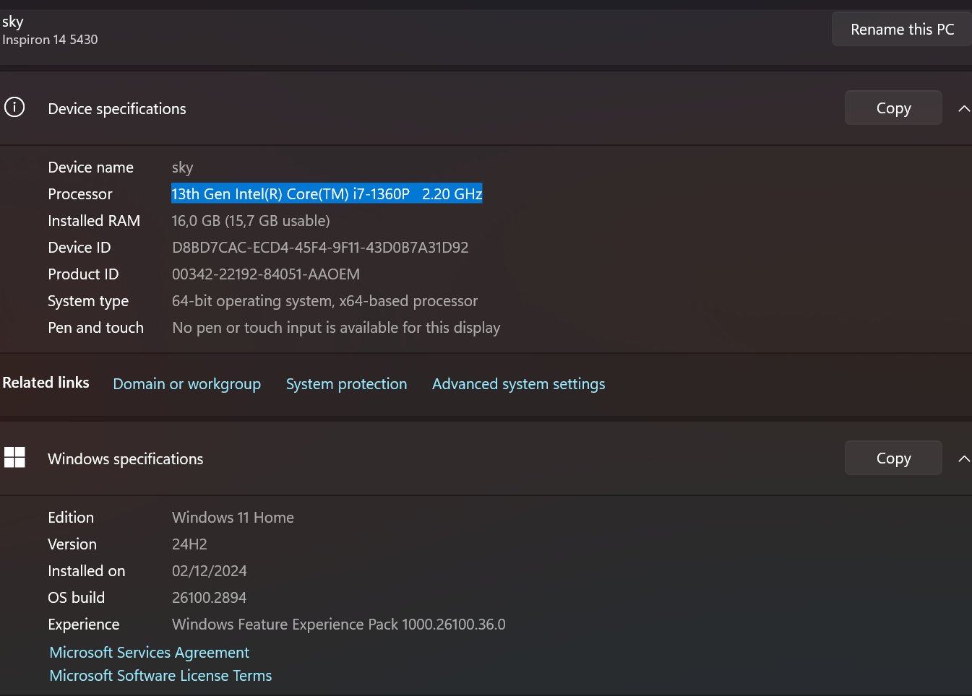Open the Domain or workgroup link
Viewport: 972px width, 696px height.
click(187, 384)
